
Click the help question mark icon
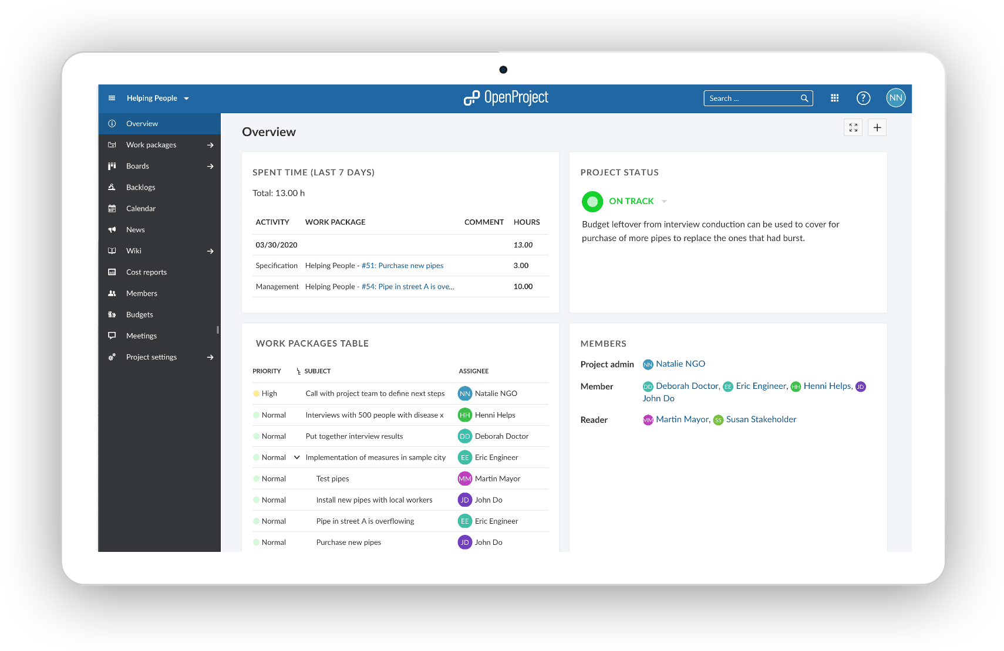tap(863, 99)
